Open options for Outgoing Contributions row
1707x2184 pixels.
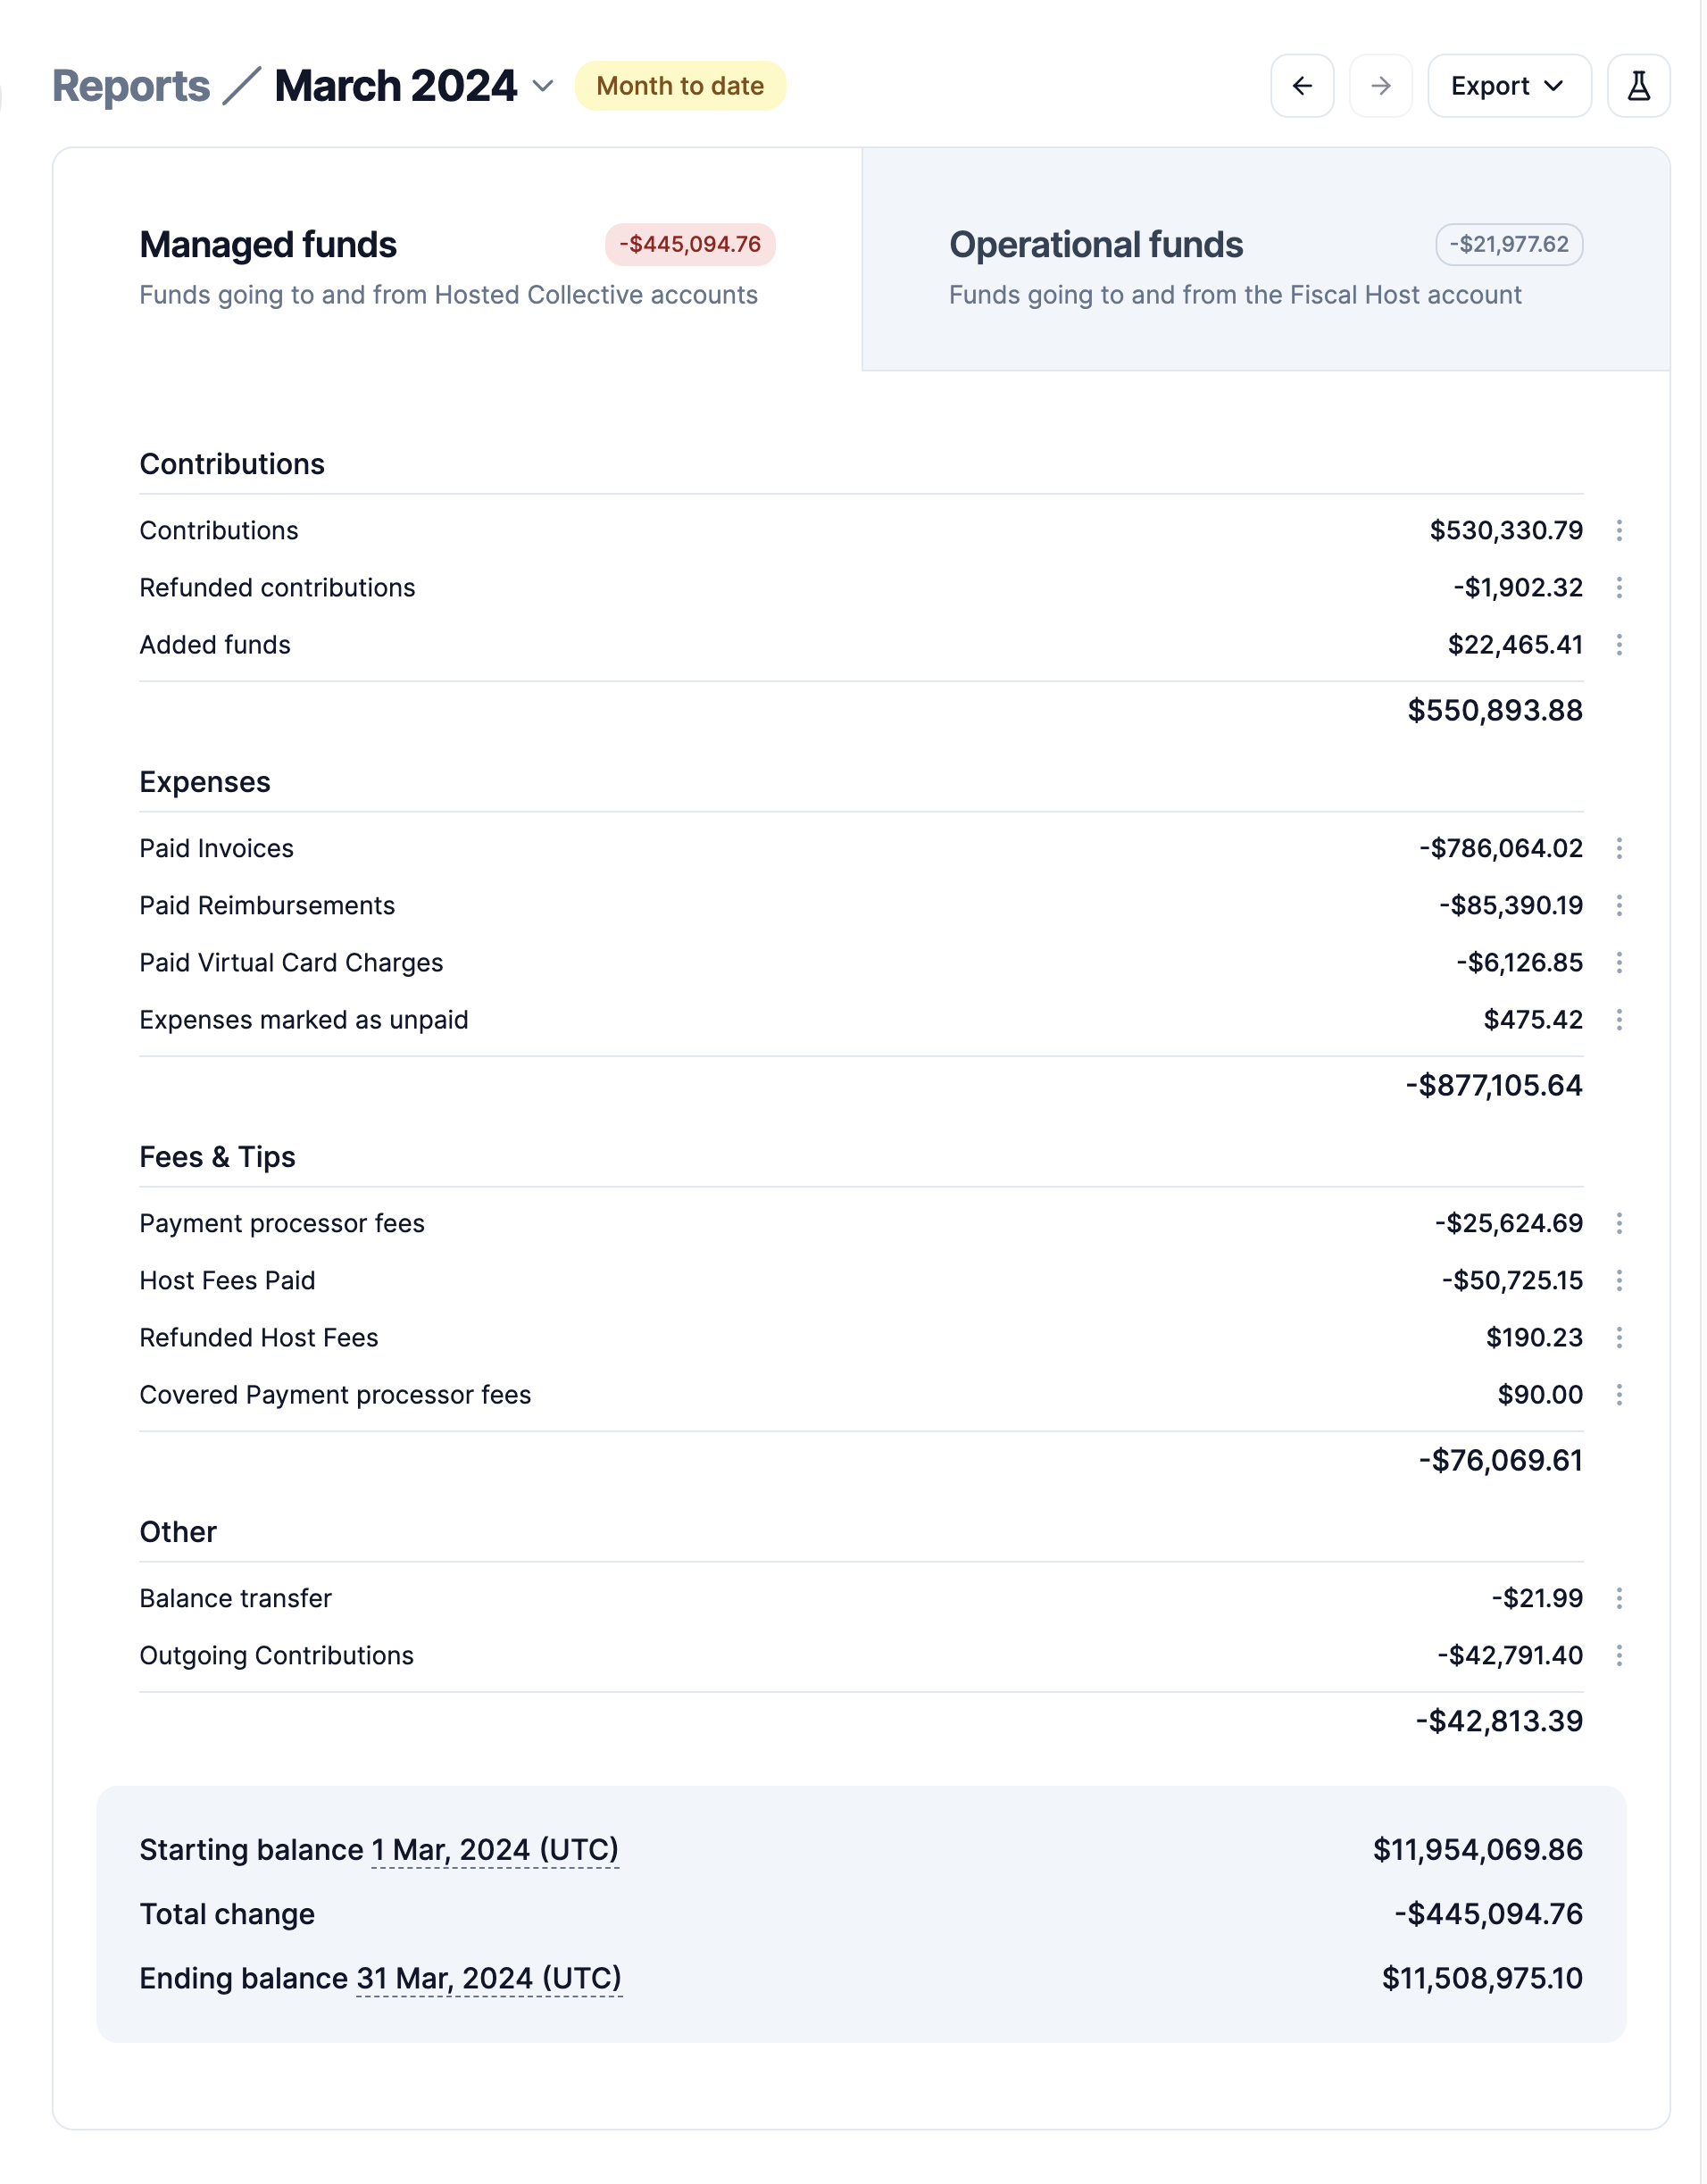[1618, 1655]
